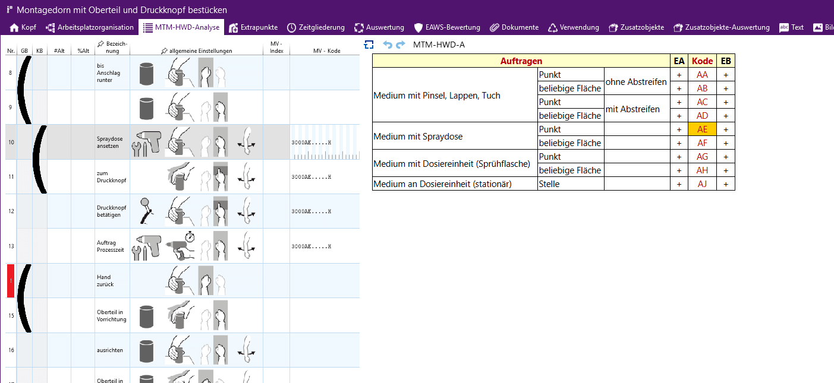
Task: Click the spray gun tool icon in row 10
Action: point(146,143)
